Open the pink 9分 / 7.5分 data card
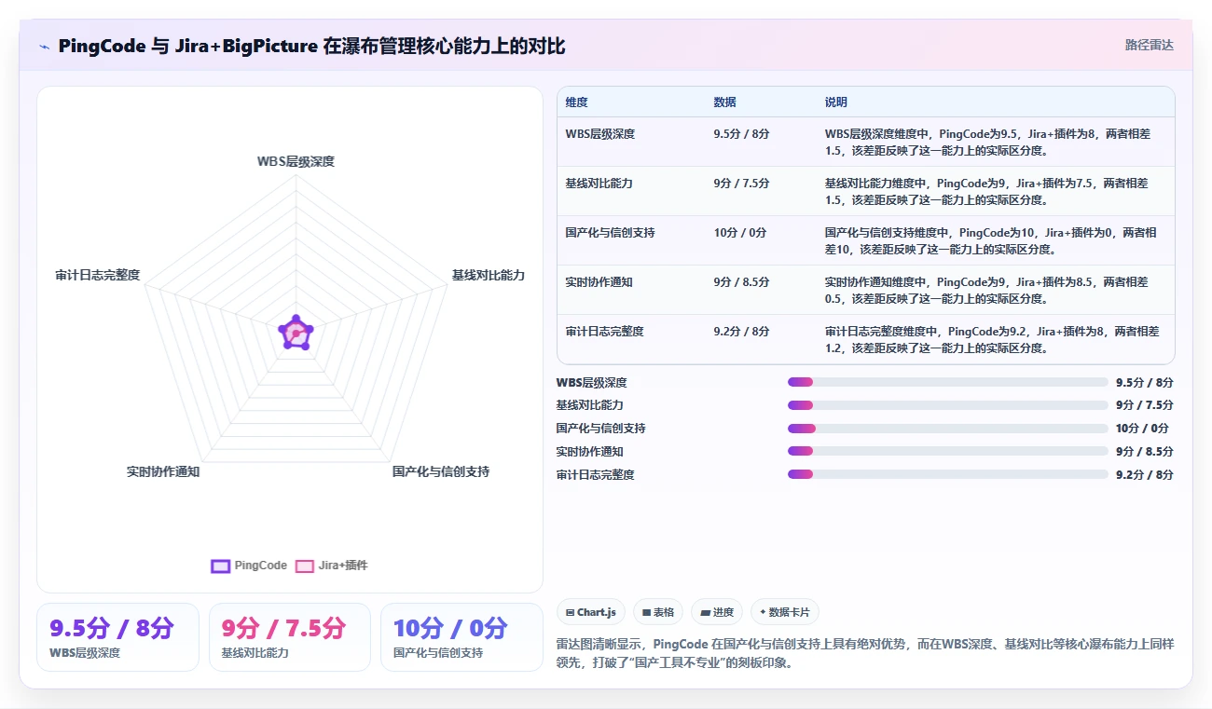The height and width of the screenshot is (709, 1212). pos(289,637)
